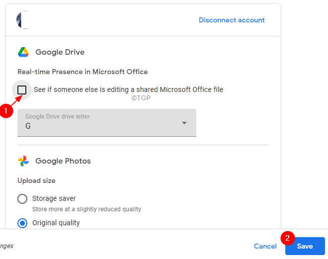Click the Google Photos pinwheel icon
Viewport: 328px width, 259px height.
[x=23, y=161]
